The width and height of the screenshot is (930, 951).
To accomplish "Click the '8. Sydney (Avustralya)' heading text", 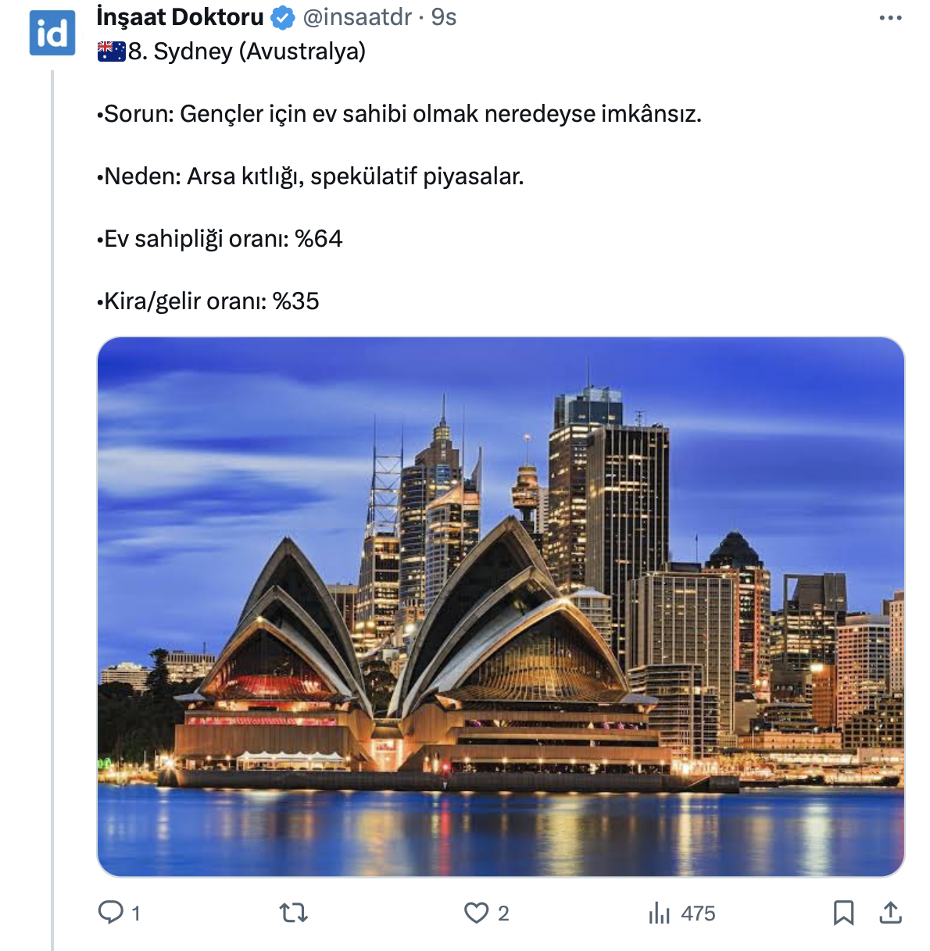I will coord(247,52).
